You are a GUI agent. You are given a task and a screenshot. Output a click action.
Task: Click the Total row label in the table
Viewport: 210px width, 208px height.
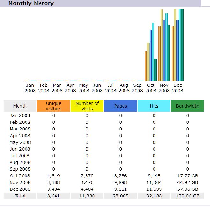point(20,196)
